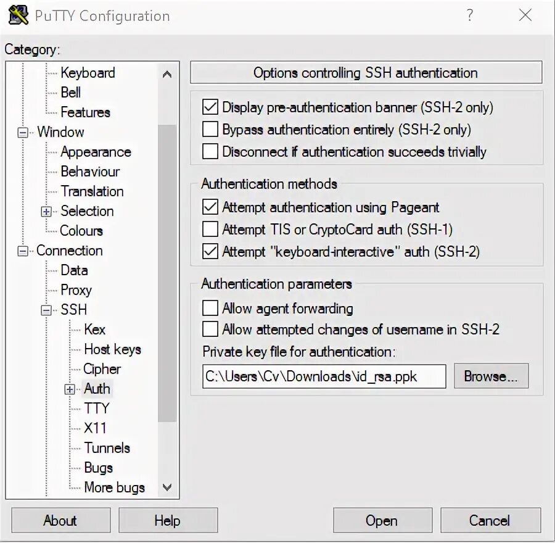Open the SSH session
The height and width of the screenshot is (543, 555).
tap(382, 520)
